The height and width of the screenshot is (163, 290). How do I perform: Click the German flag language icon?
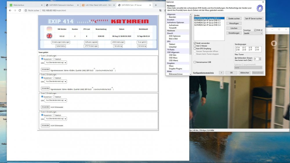pos(49,29)
